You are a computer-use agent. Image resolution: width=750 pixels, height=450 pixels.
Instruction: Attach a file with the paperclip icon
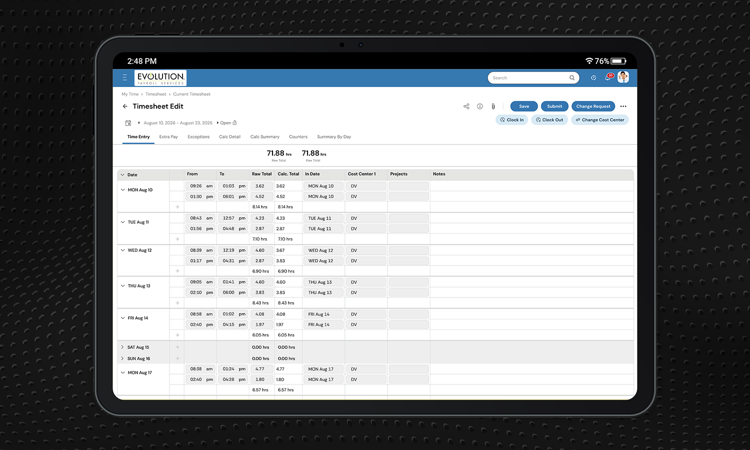pyautogui.click(x=493, y=106)
